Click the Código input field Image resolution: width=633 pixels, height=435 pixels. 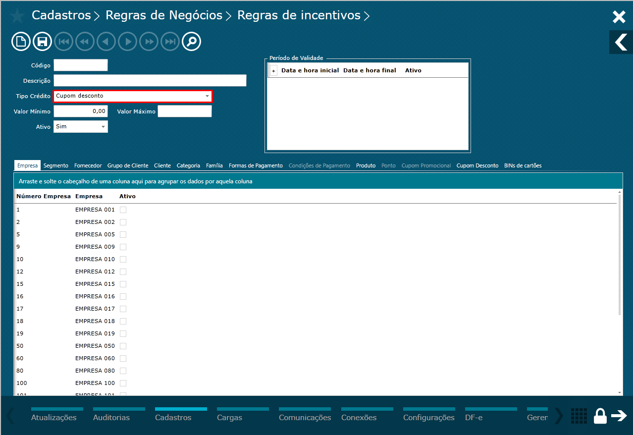click(81, 65)
